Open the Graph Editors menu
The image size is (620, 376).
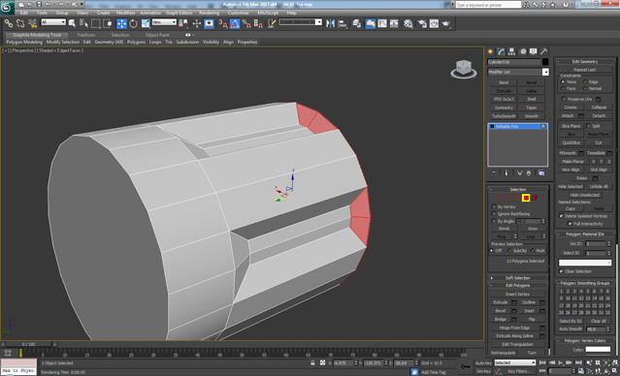[x=179, y=13]
